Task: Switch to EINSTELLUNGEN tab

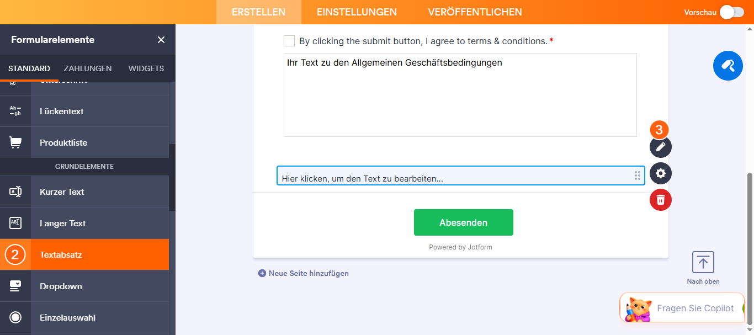Action: (x=357, y=12)
